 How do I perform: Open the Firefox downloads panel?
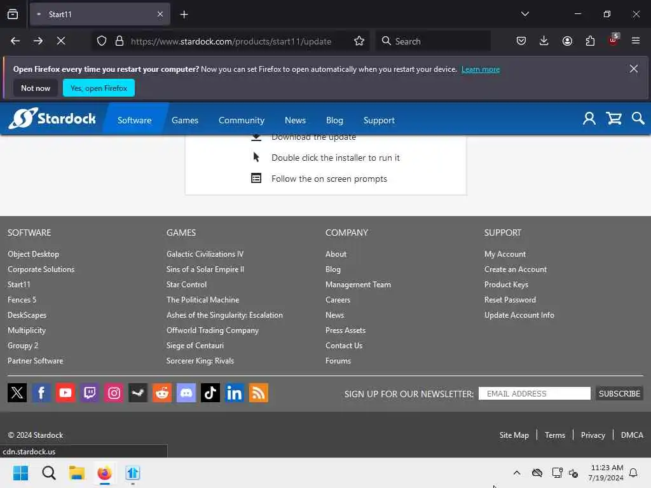544,41
